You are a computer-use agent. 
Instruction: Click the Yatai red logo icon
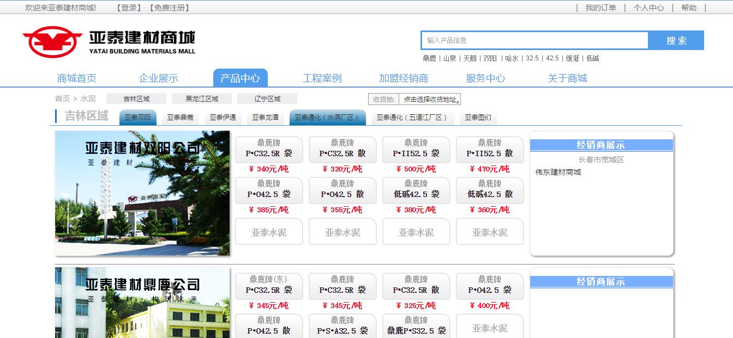52,42
